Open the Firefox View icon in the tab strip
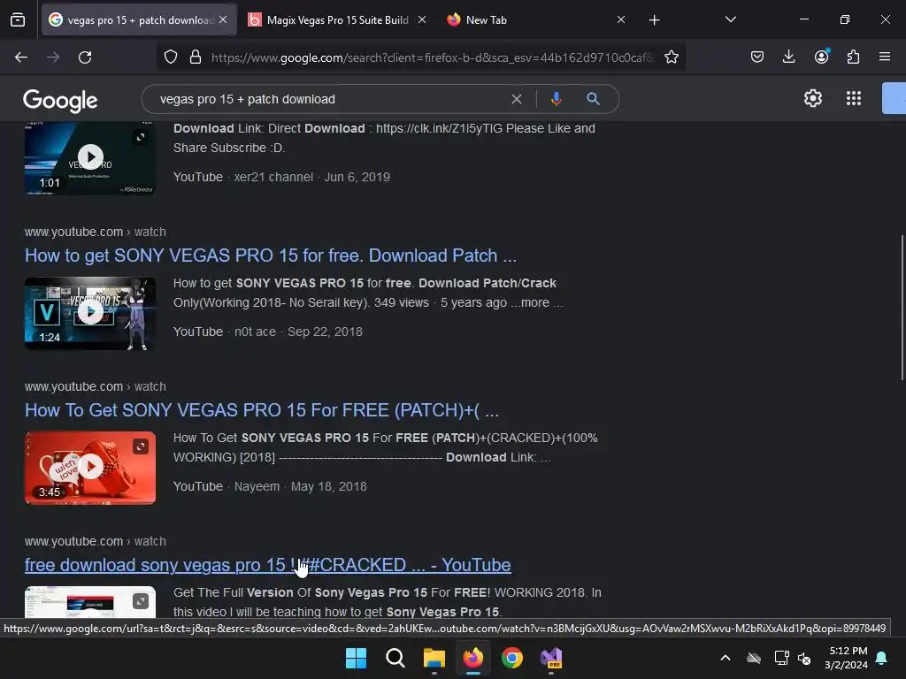The width and height of the screenshot is (906, 679). pos(18,20)
